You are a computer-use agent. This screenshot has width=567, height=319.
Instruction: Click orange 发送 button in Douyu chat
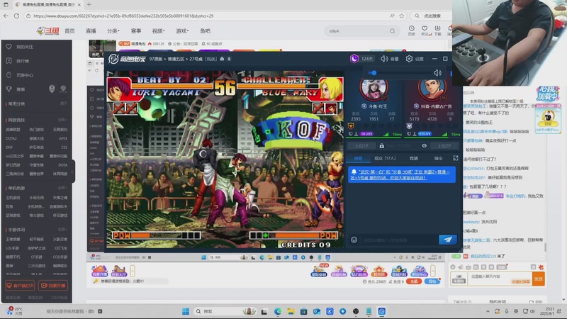[x=539, y=279]
